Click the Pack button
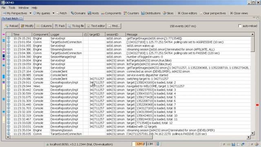The height and width of the screenshot is (147, 261). [x=60, y=26]
